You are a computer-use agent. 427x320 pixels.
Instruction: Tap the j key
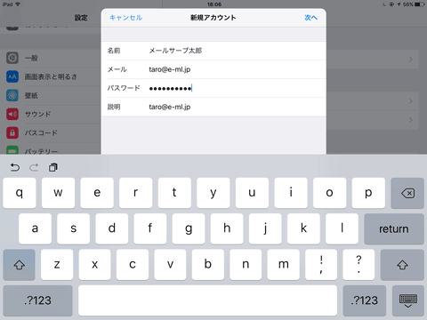[265, 228]
